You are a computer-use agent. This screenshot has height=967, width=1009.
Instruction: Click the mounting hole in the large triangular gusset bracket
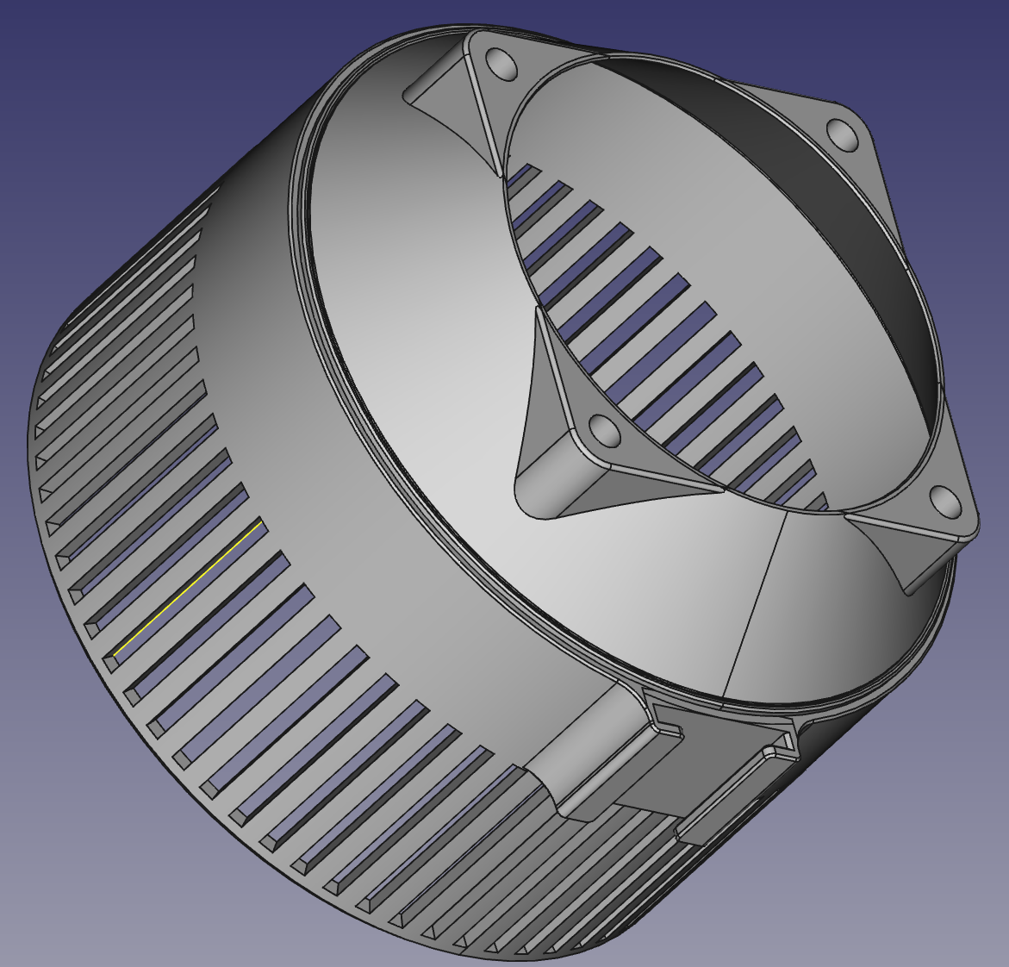point(604,431)
